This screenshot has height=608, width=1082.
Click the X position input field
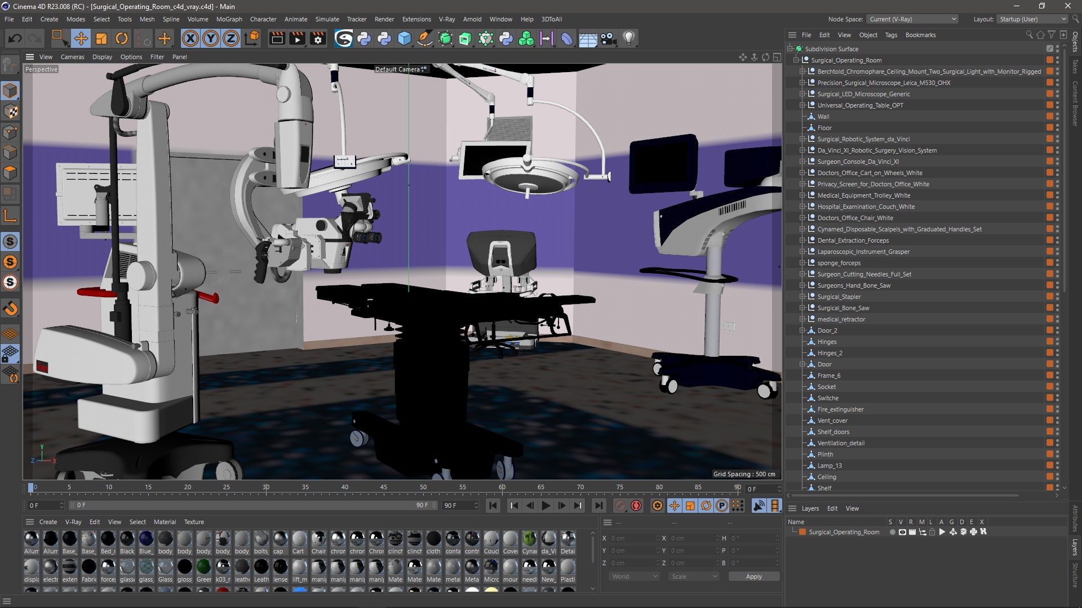click(633, 538)
